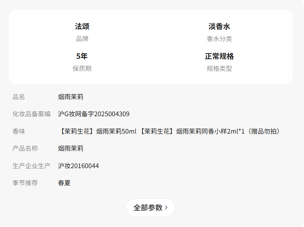Select the license number 沪妆20160044

click(78, 166)
